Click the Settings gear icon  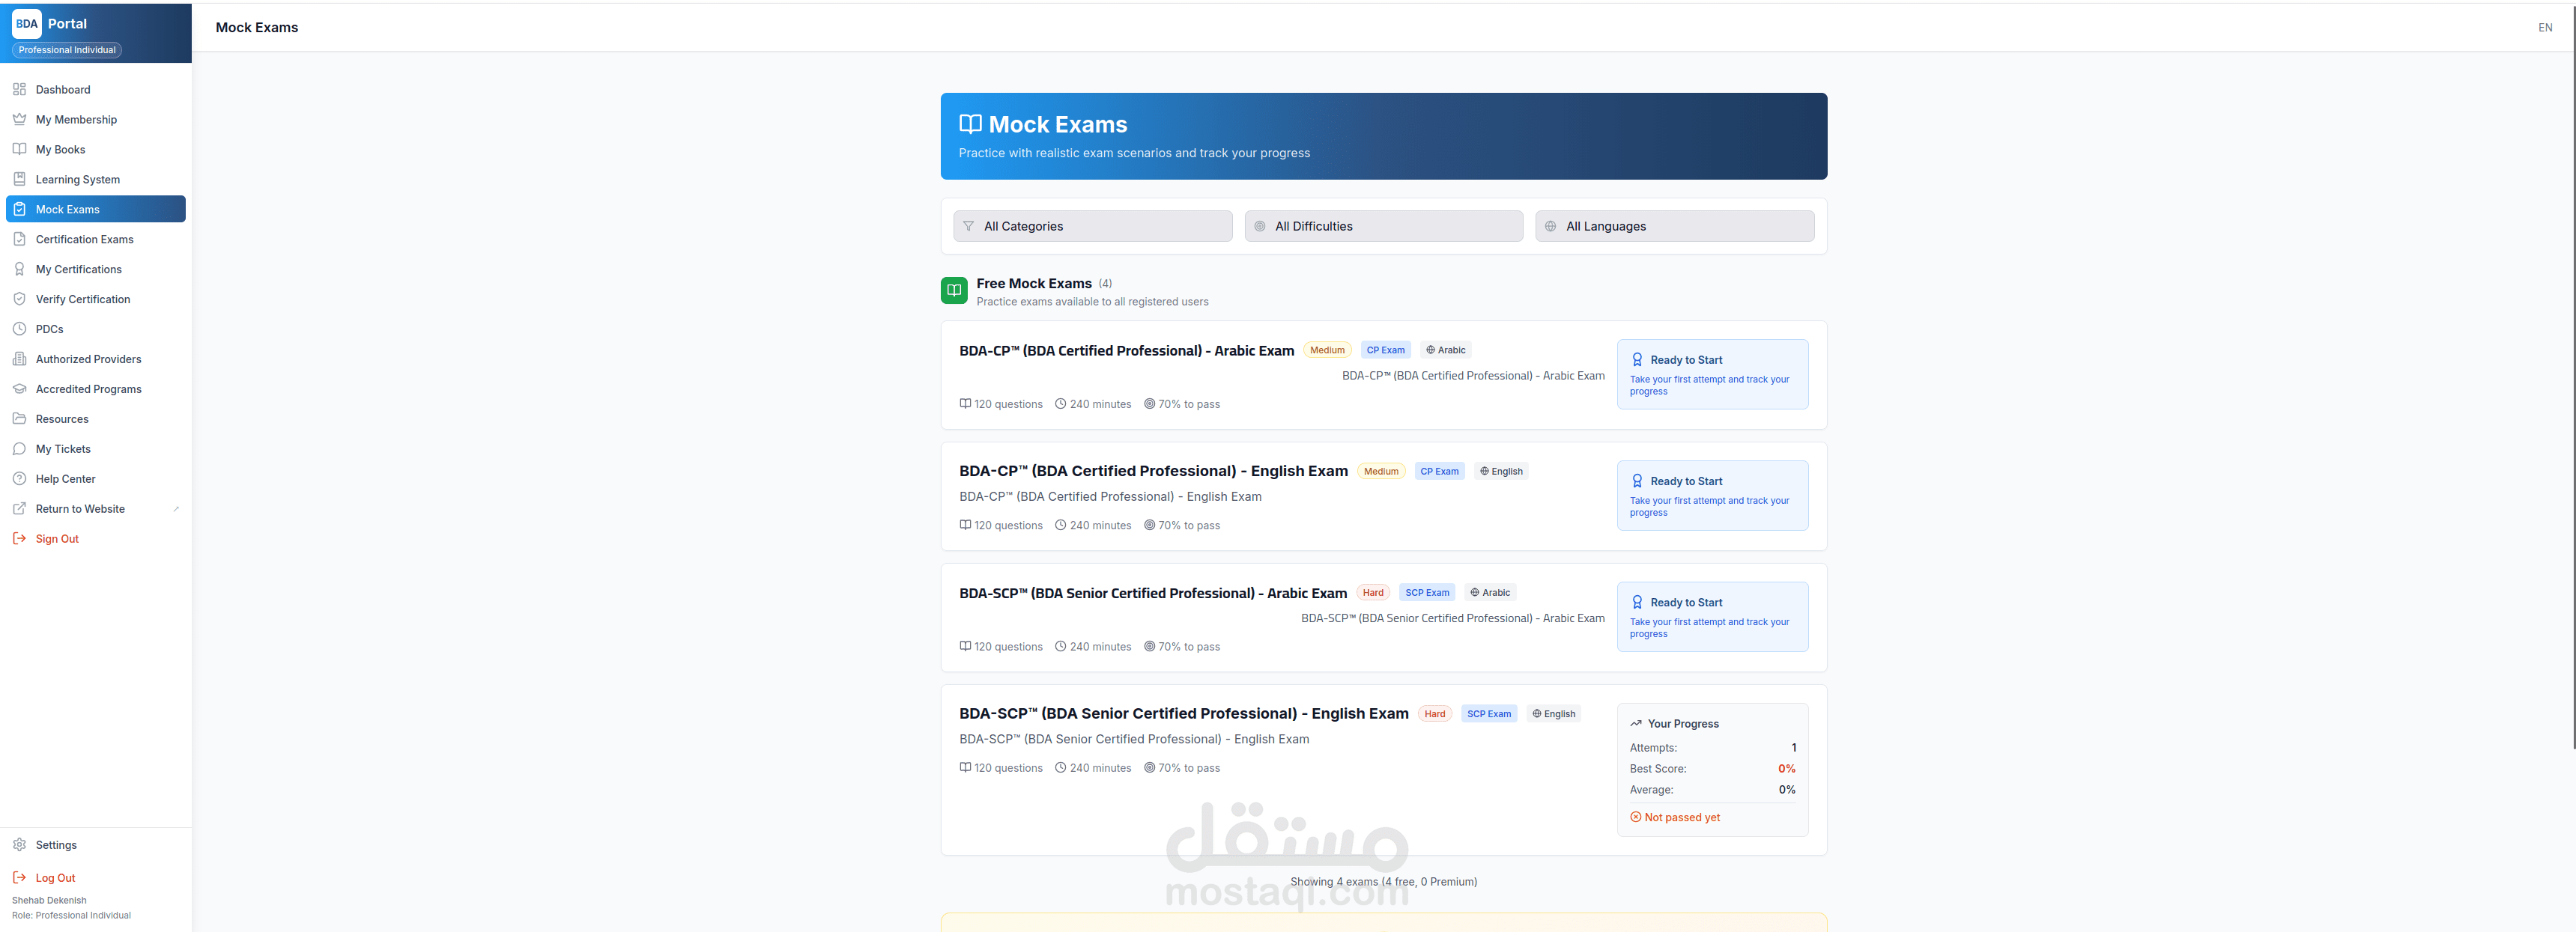[19, 844]
